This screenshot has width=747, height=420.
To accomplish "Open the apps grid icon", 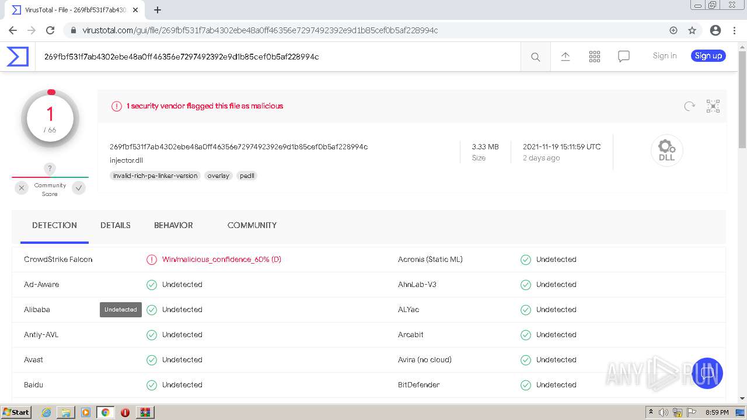I will [x=594, y=57].
